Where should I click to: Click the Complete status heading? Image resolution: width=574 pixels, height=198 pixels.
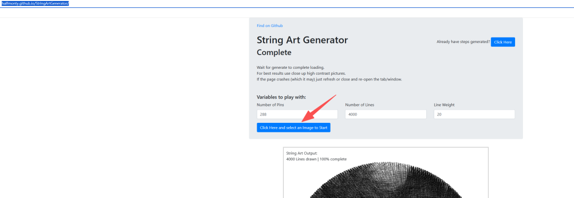point(274,52)
